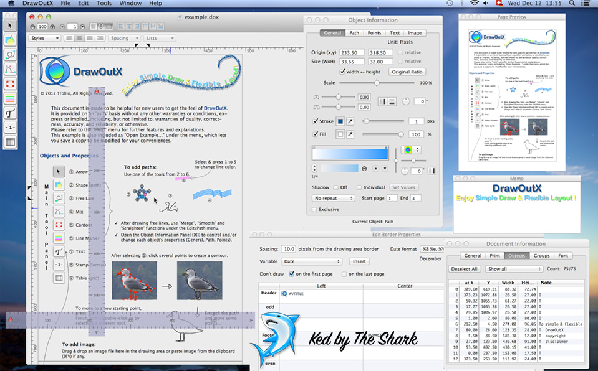Select the Table grid tool in the palette
598x371 pixels.
(x=11, y=142)
